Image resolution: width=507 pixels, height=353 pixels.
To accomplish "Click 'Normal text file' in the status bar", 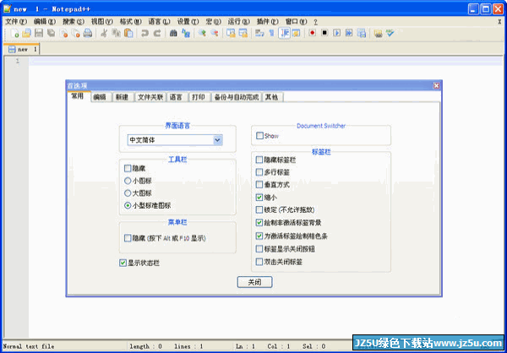I will (x=29, y=346).
